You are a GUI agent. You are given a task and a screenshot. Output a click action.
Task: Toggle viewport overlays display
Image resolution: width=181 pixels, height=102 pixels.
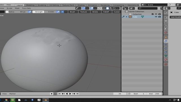[x=92, y=8]
